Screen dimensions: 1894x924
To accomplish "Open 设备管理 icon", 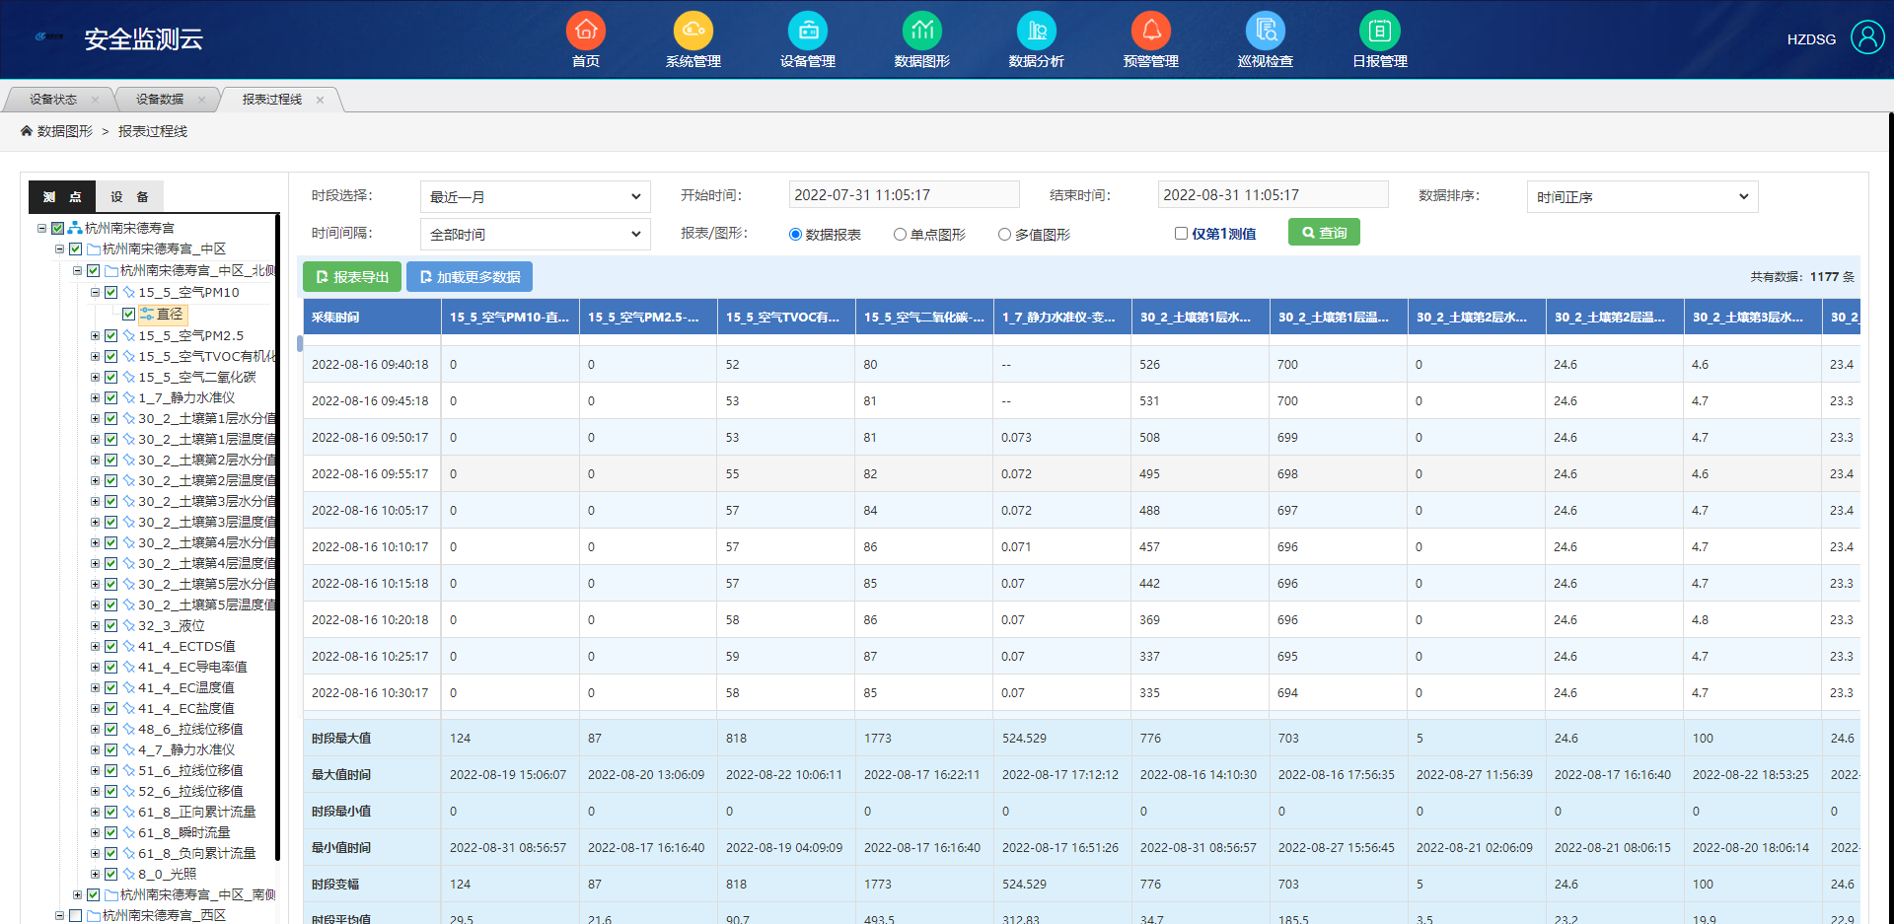I will click(808, 30).
